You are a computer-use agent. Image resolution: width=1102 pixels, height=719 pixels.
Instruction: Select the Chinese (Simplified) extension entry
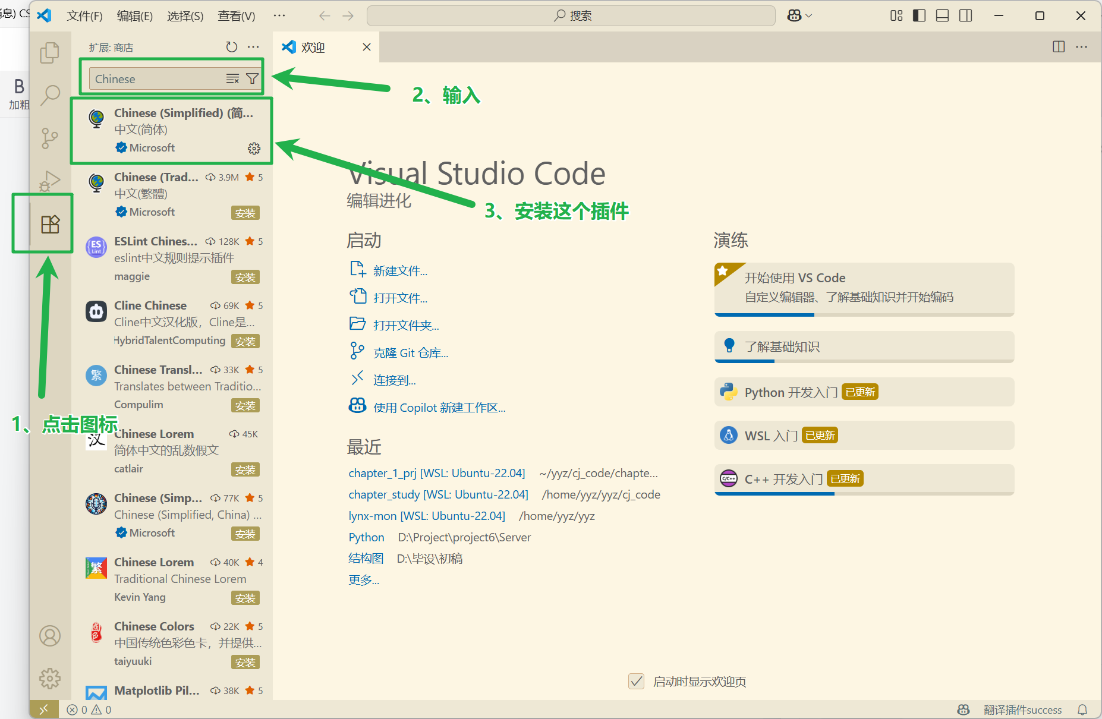point(172,131)
